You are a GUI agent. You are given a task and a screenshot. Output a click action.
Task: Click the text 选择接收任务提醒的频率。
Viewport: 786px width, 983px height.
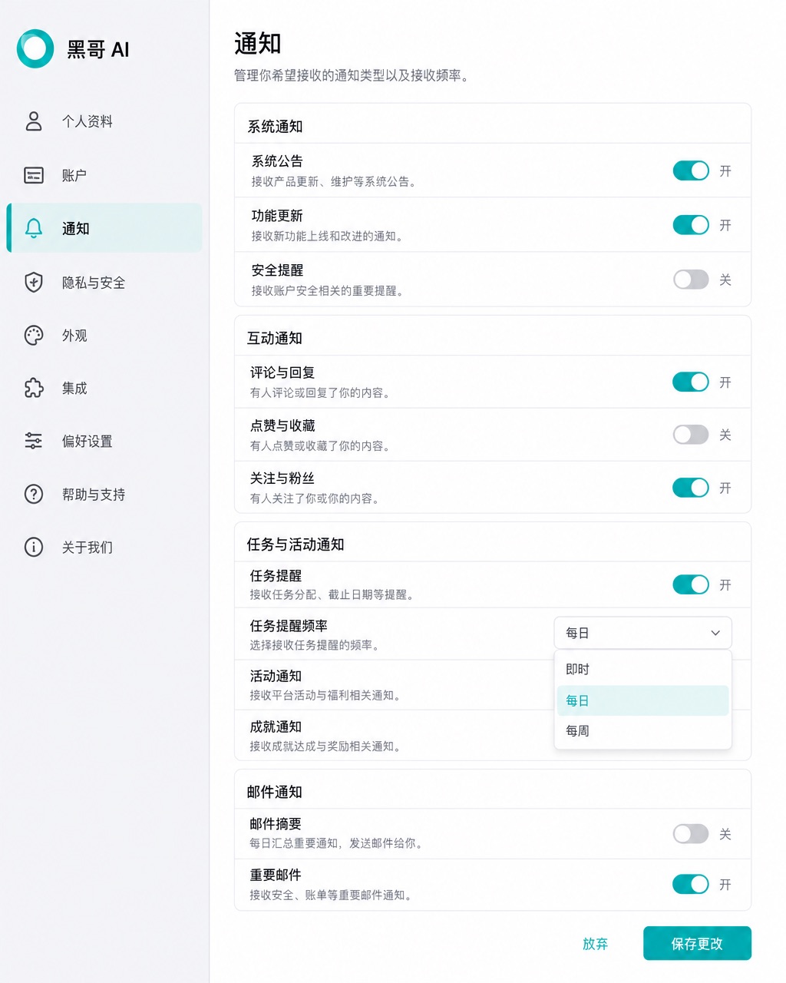[x=315, y=645]
